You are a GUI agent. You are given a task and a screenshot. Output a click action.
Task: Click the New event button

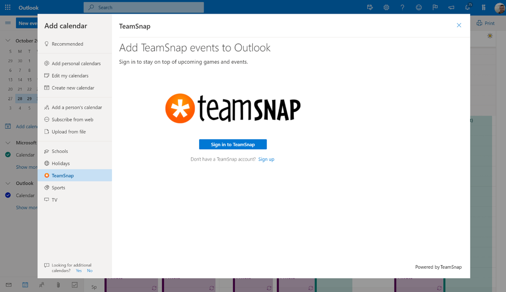(x=27, y=23)
